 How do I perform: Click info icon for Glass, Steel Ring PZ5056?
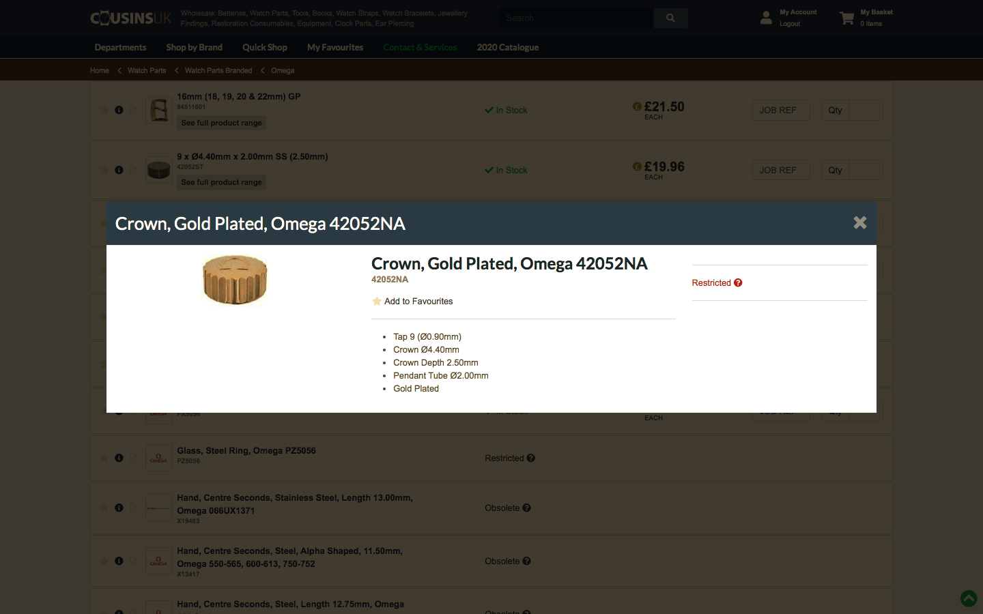pos(119,458)
